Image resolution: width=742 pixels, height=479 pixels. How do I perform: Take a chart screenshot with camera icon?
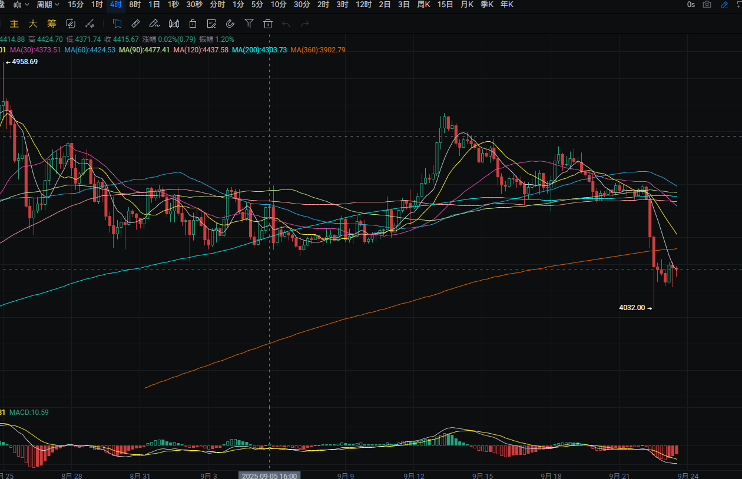click(707, 5)
